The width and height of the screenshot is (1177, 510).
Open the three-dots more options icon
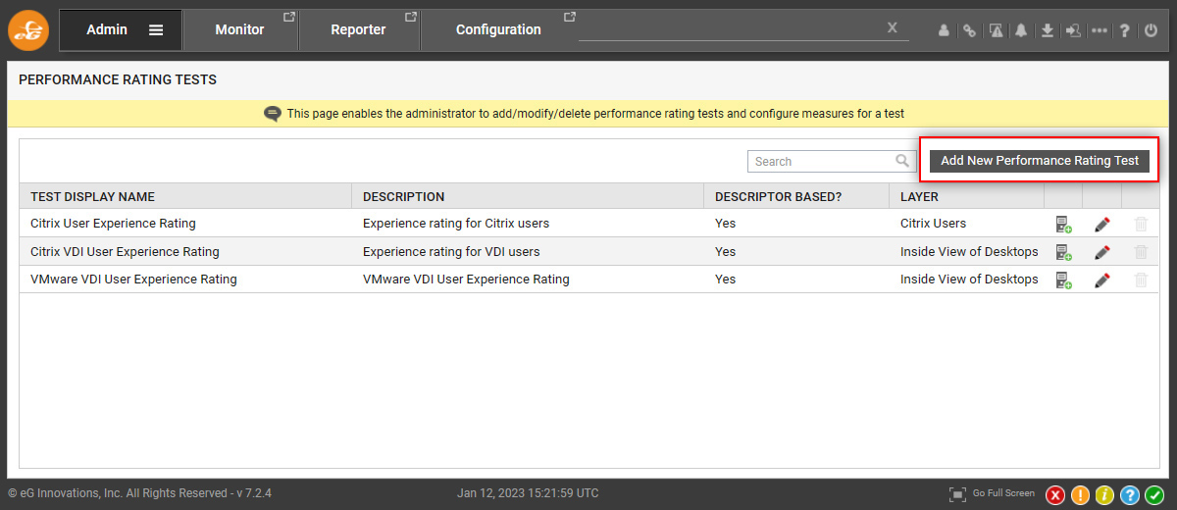1100,30
